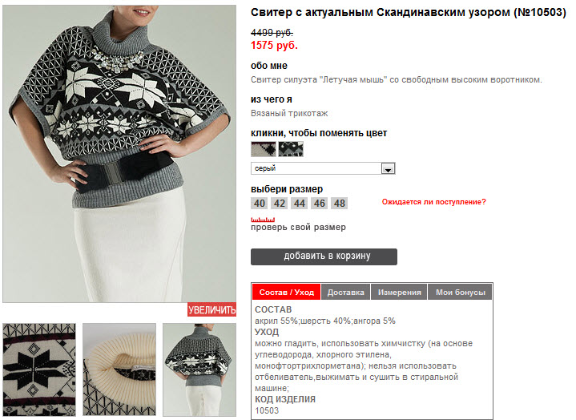Viewport: 576px width, 420px height.
Task: Show the back view sweater thumbnail
Action: tap(199, 370)
